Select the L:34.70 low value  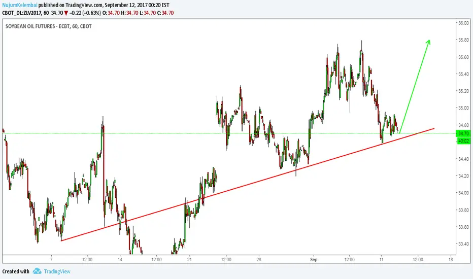tap(148, 13)
